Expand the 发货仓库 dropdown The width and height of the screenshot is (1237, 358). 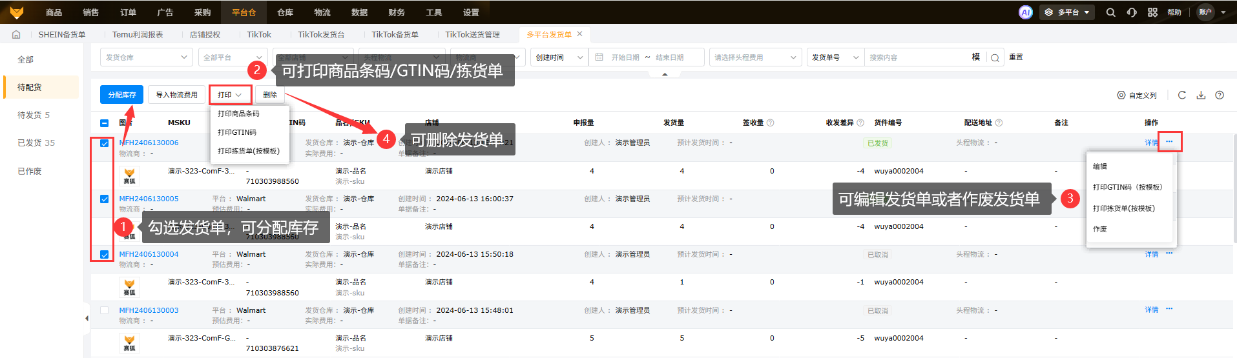tap(146, 57)
